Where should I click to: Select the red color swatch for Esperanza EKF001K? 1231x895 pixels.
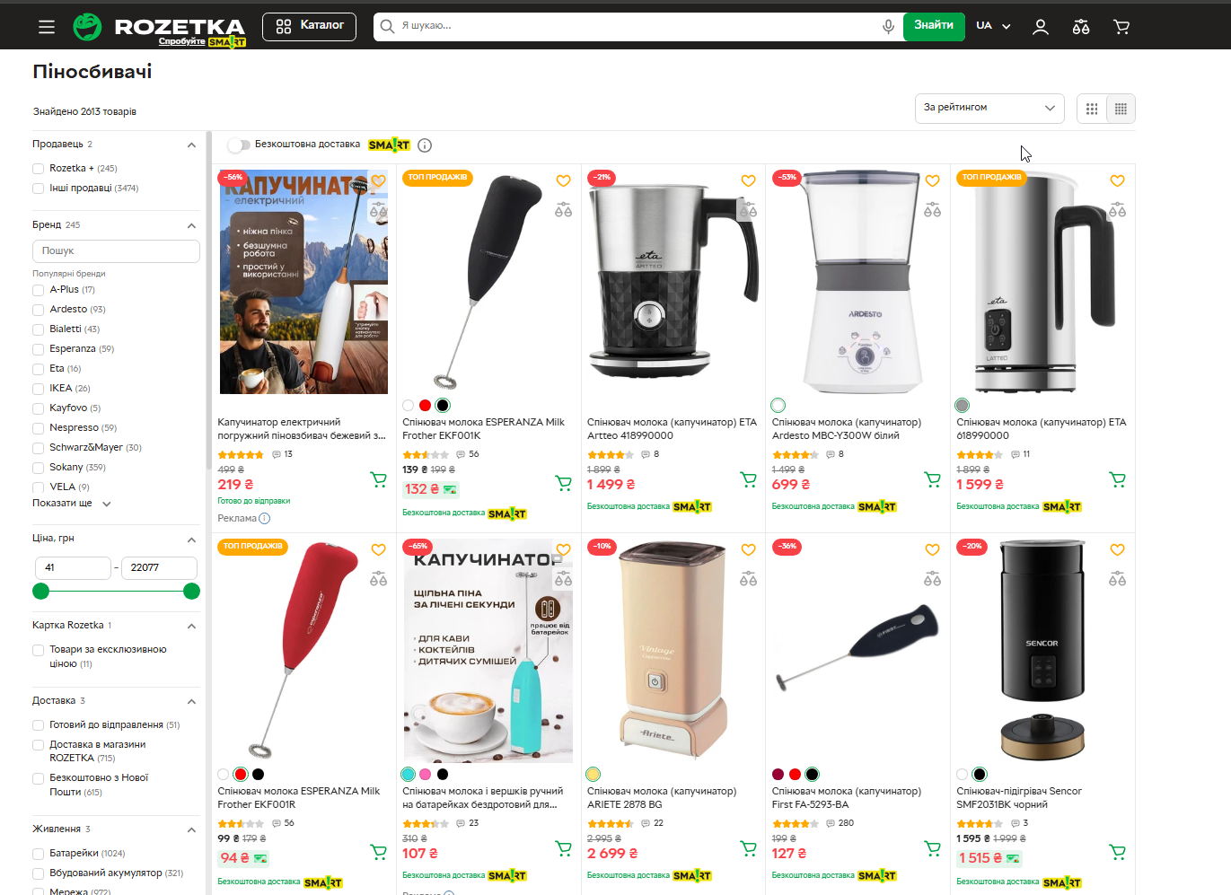click(x=426, y=406)
